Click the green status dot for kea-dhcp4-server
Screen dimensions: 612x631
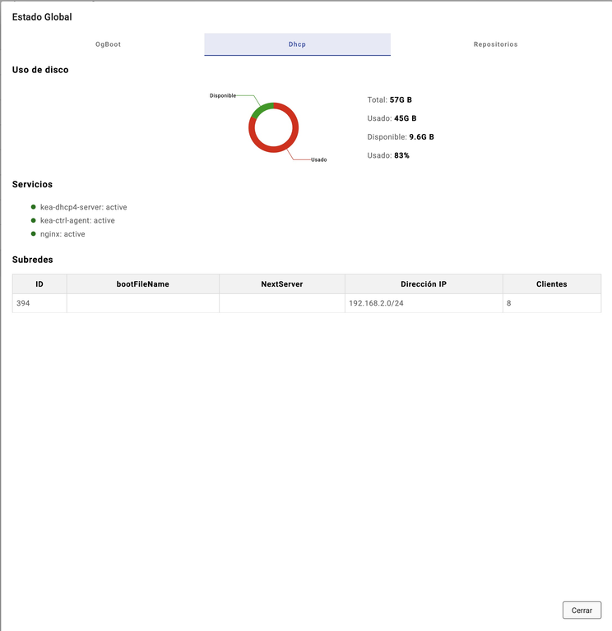pos(33,207)
